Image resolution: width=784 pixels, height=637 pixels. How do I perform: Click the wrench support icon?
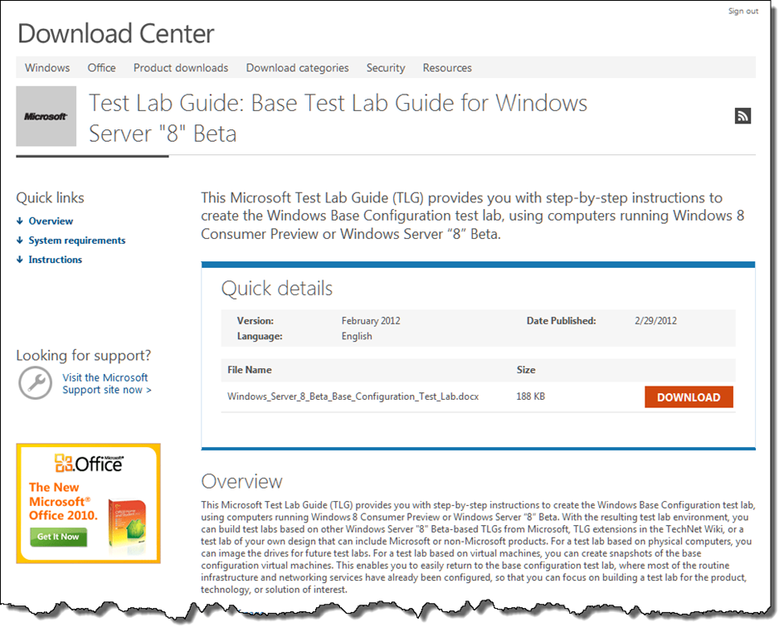[x=35, y=383]
